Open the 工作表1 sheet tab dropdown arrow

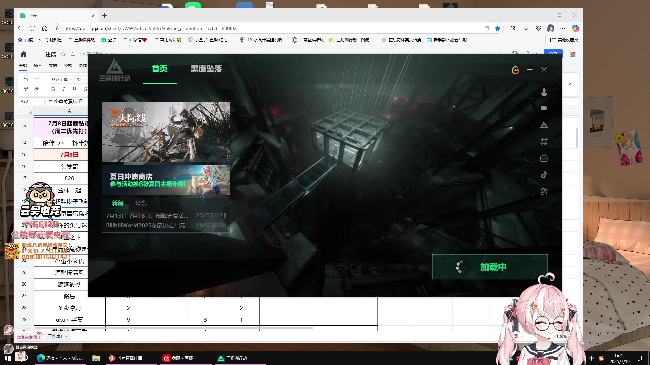(66, 336)
